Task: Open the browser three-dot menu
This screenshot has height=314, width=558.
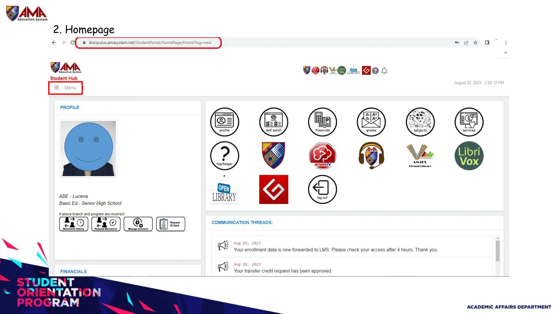Action: tap(506, 43)
